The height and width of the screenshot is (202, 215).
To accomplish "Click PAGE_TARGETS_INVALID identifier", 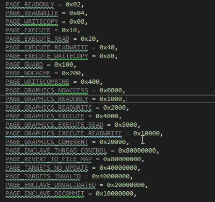I will 43,176.
